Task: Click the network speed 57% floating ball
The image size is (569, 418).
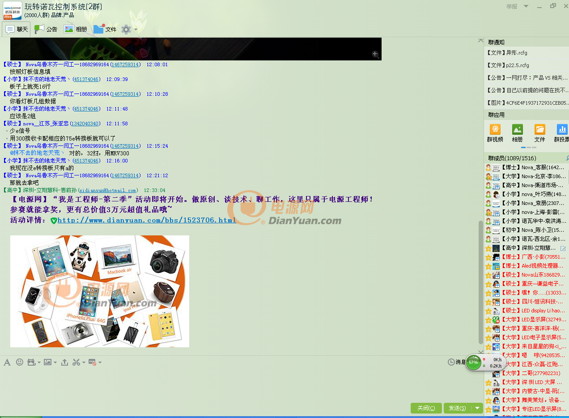Action: [x=473, y=363]
